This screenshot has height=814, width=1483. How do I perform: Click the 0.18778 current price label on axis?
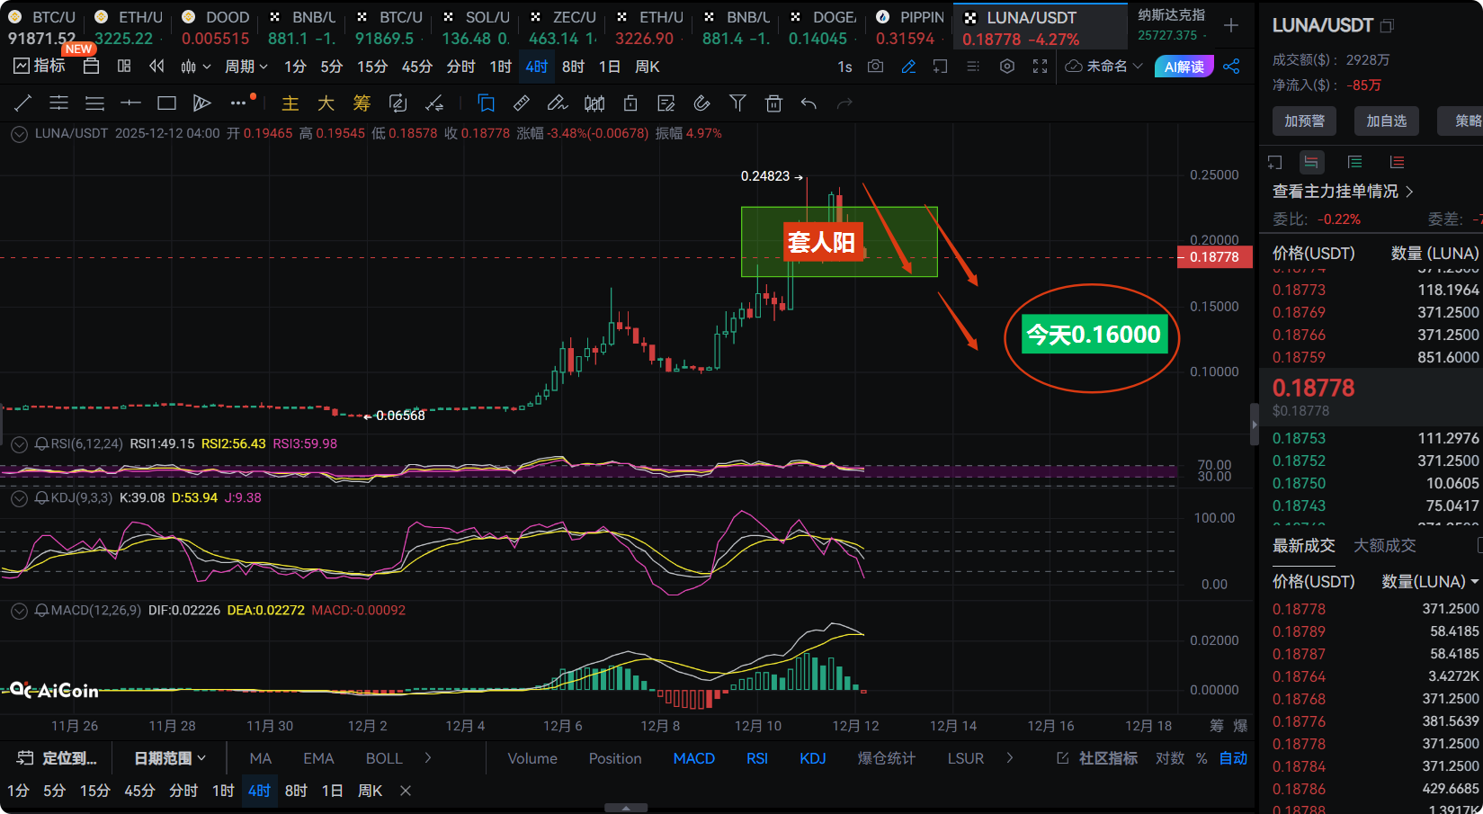point(1213,257)
